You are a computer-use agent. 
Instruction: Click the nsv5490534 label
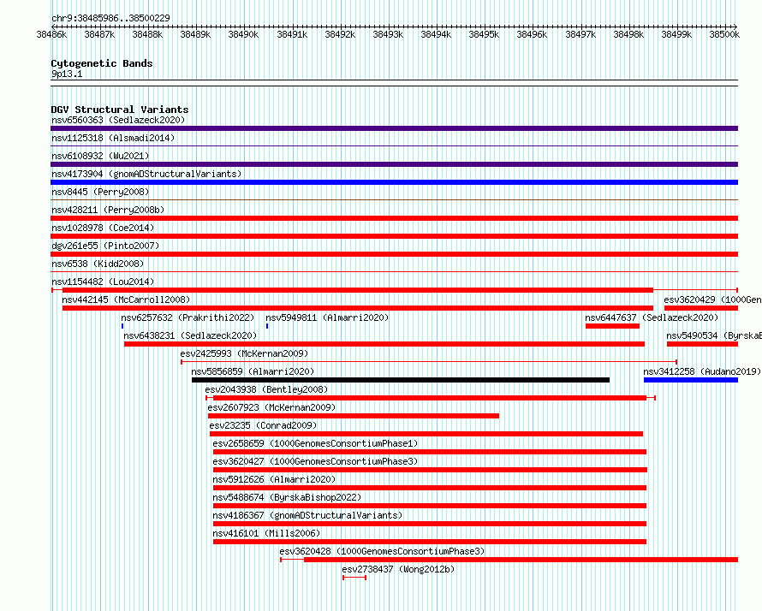coord(714,335)
